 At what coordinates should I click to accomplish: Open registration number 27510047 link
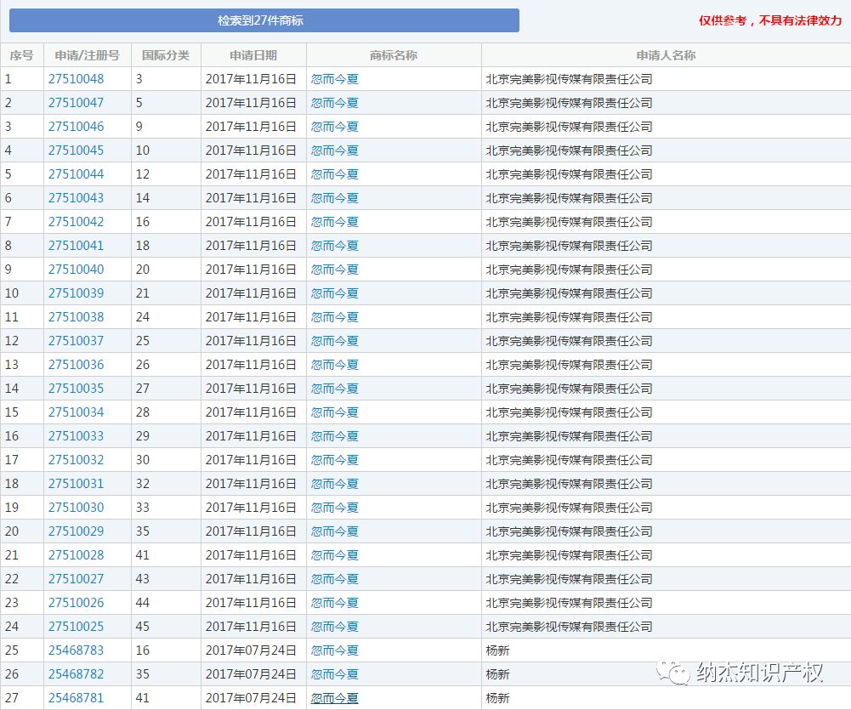point(76,103)
